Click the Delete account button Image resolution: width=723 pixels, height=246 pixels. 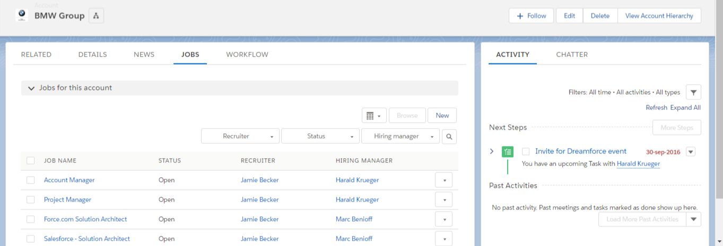(600, 16)
